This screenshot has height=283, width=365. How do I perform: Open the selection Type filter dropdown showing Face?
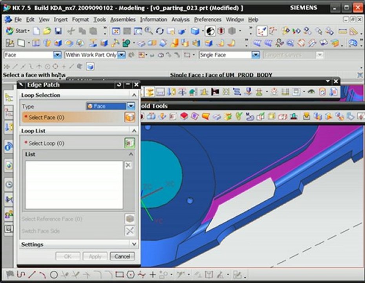tap(57, 55)
